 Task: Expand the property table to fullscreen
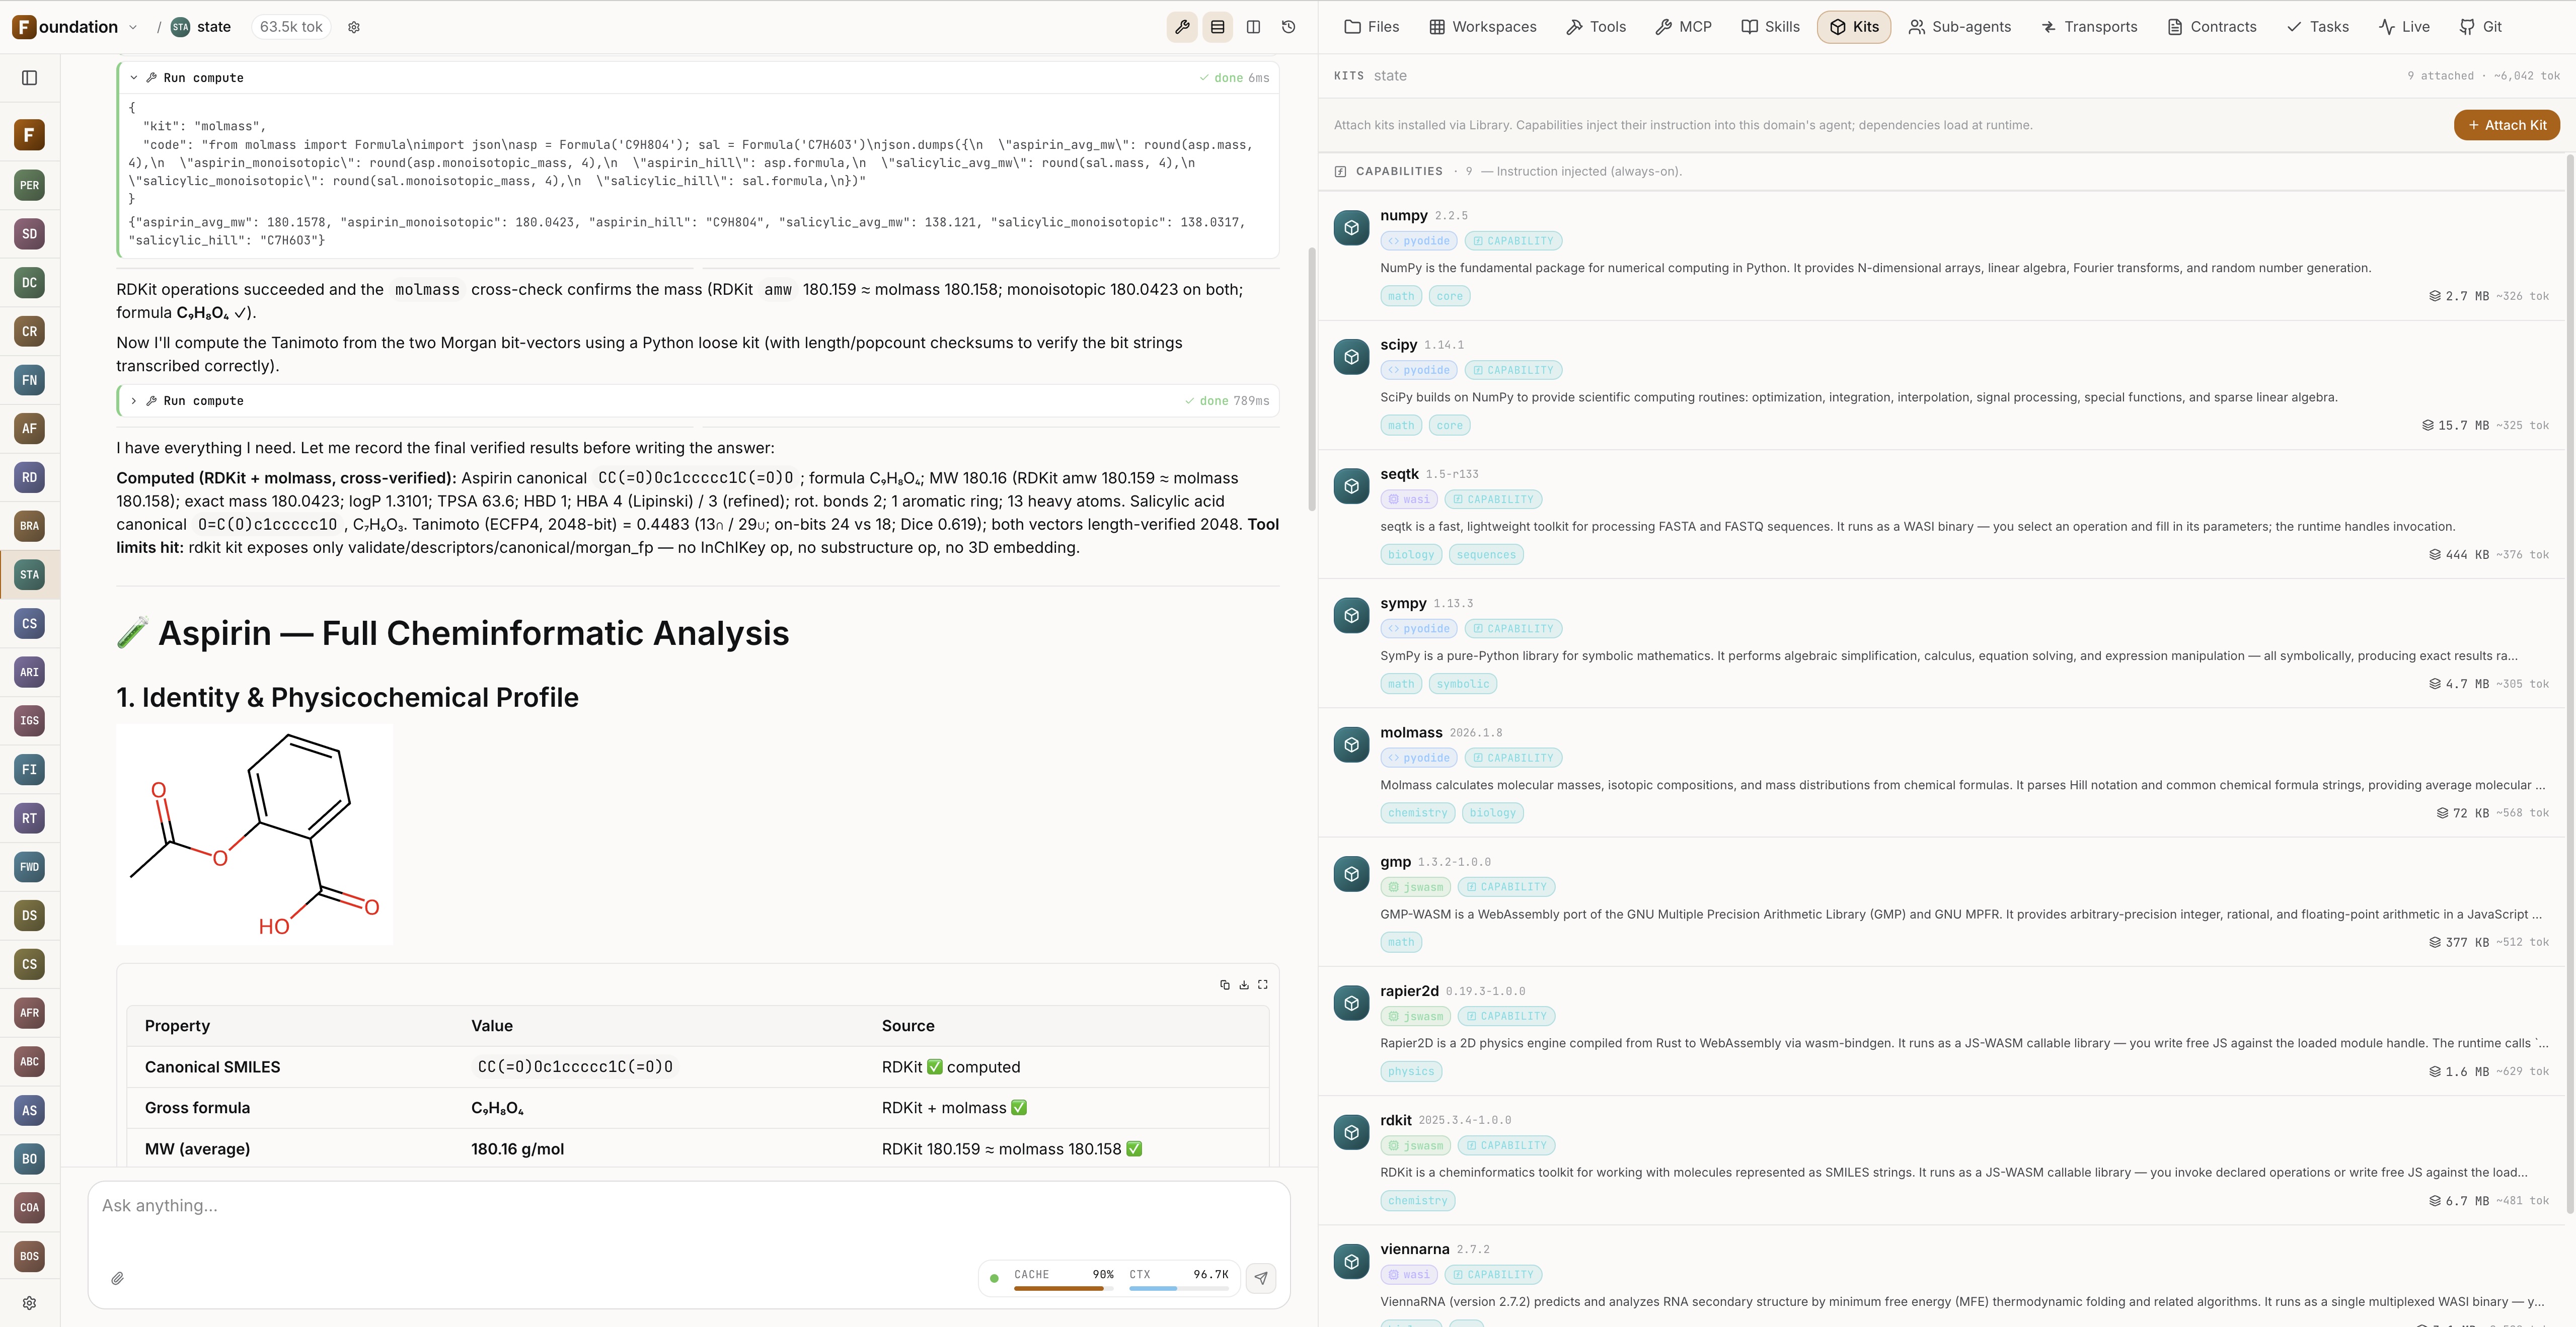(x=1263, y=985)
